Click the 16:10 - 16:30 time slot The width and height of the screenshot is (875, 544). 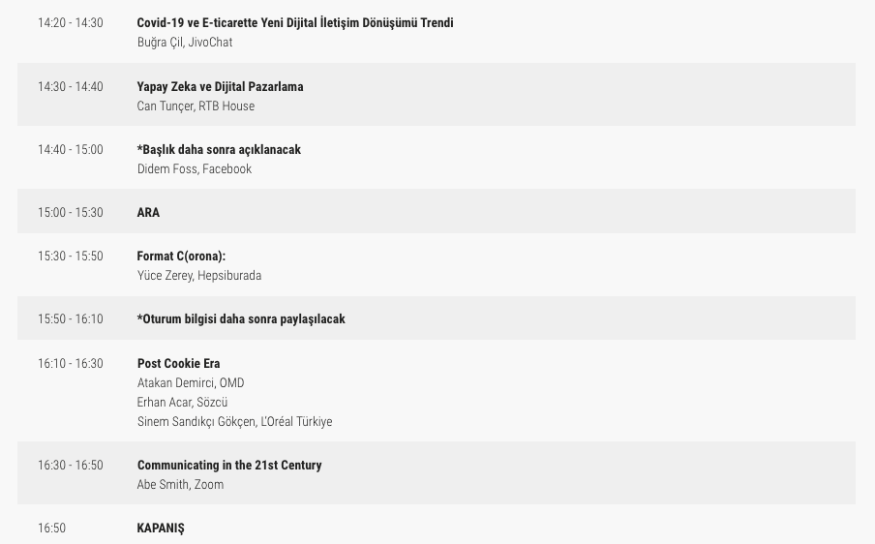coord(70,363)
